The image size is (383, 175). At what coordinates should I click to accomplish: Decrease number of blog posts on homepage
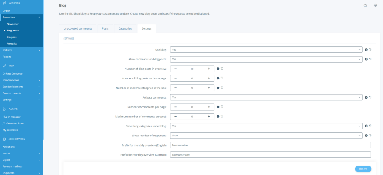[x=175, y=78]
